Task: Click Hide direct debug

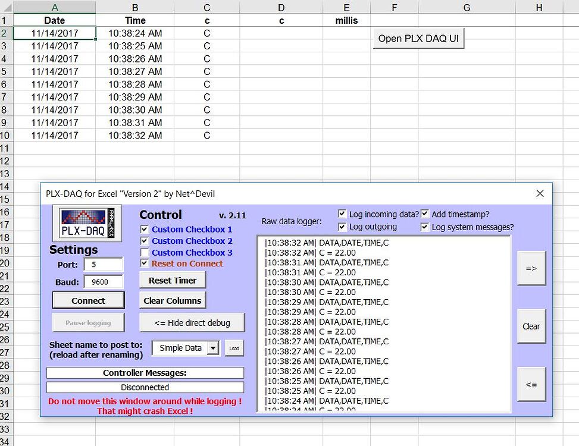Action: click(x=192, y=322)
